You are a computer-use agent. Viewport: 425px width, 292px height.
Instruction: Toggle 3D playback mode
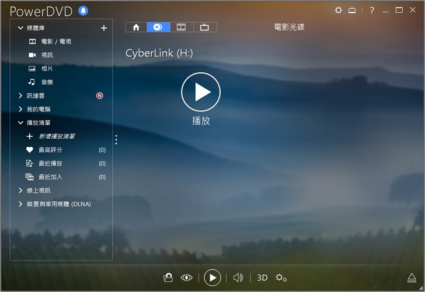[263, 278]
